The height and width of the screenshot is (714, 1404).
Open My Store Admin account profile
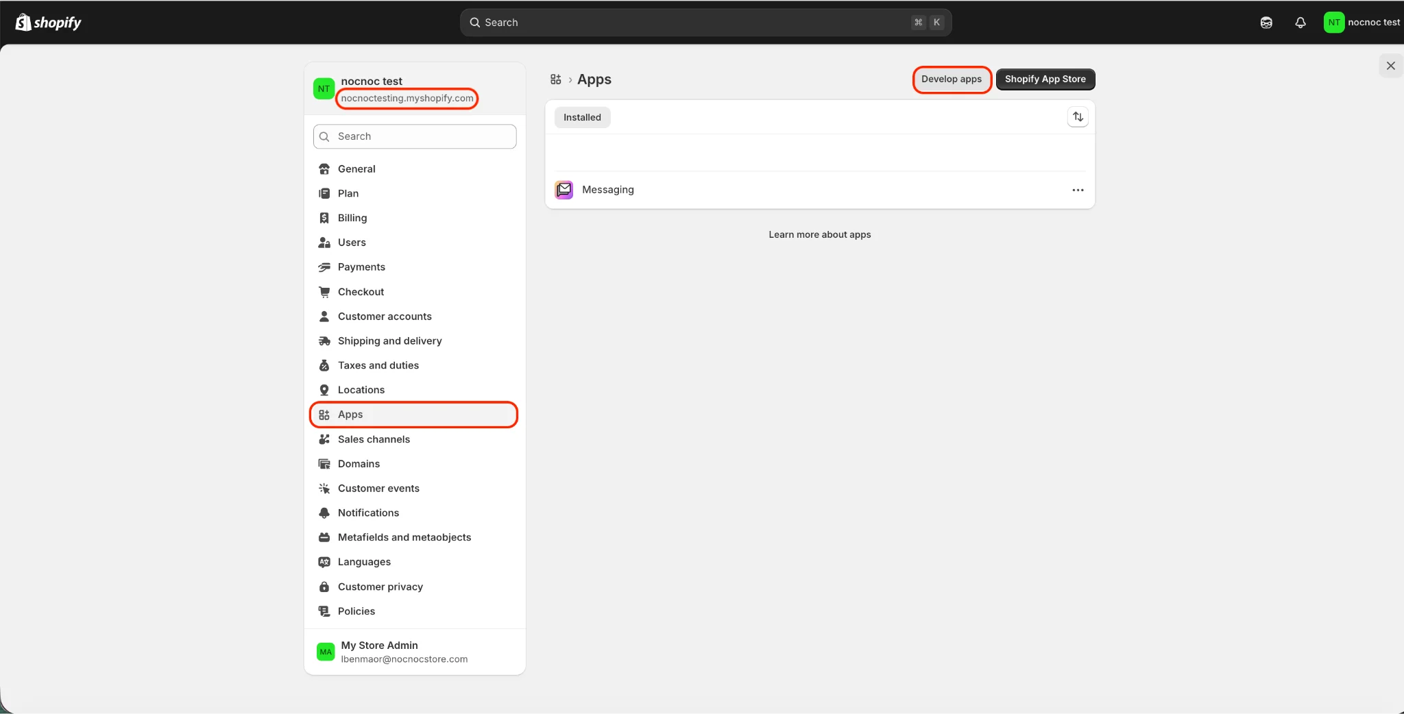point(414,652)
